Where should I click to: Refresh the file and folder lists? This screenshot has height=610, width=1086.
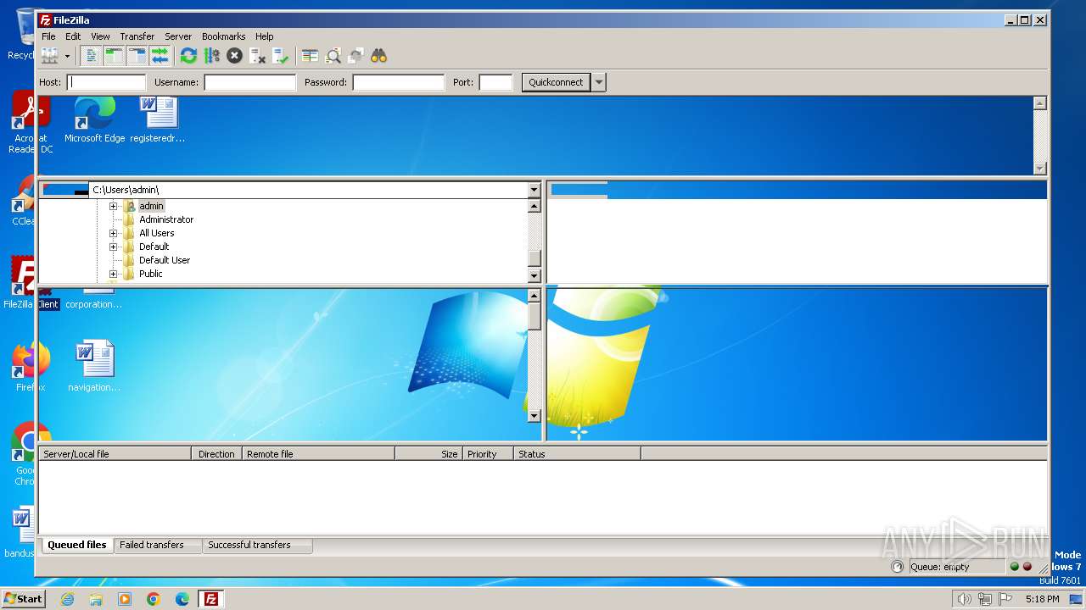point(188,56)
